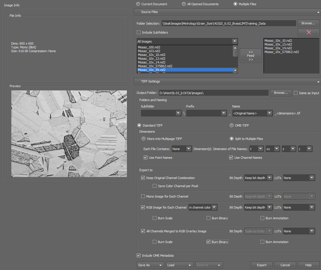Open the Subfolder dropdown
The width and height of the screenshot is (321, 270).
pos(178,113)
